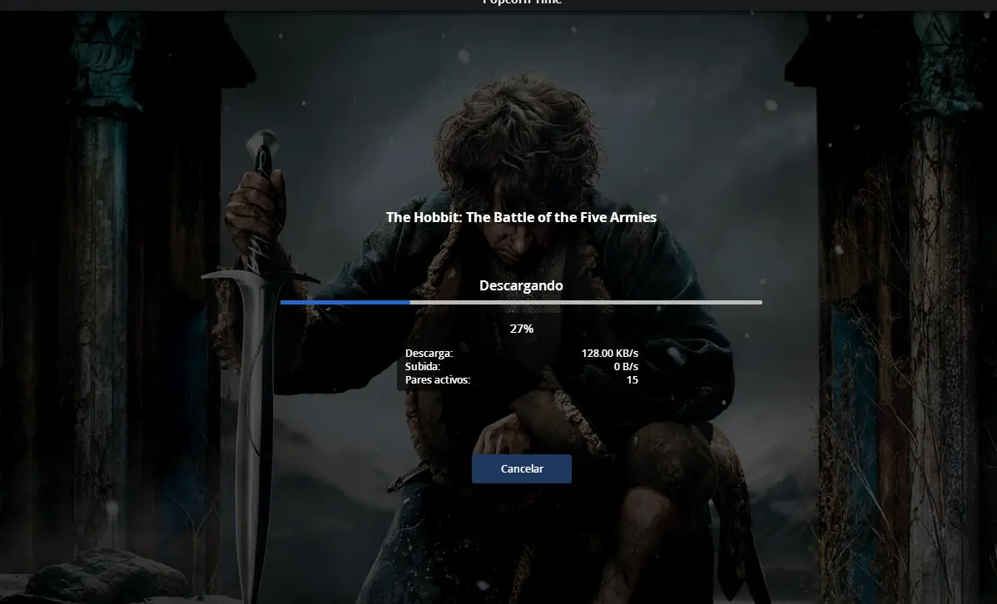This screenshot has width=997, height=604.
Task: Click the Descargando status label
Action: coord(521,285)
